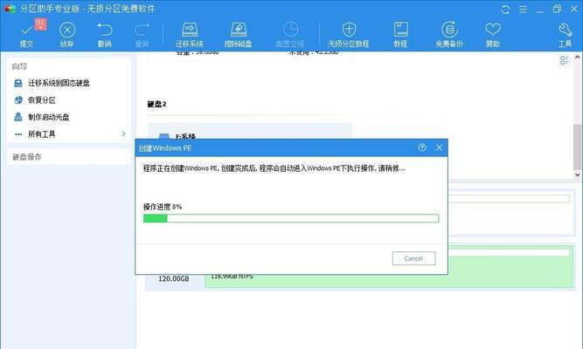Click the 硬盘操作 section header

pos(27,157)
